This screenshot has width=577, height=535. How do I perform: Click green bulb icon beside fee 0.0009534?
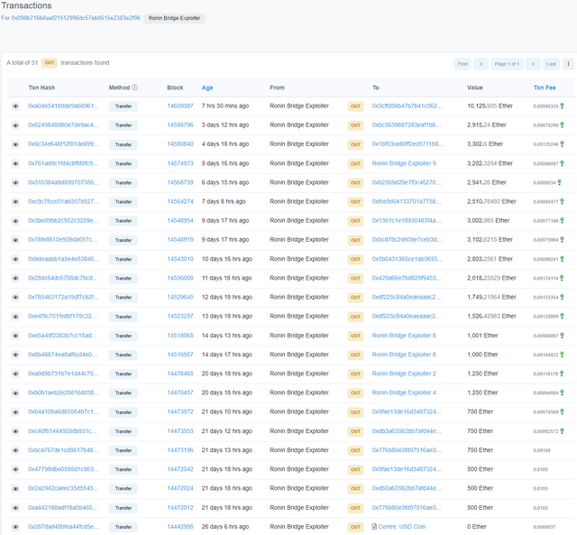pyautogui.click(x=559, y=182)
